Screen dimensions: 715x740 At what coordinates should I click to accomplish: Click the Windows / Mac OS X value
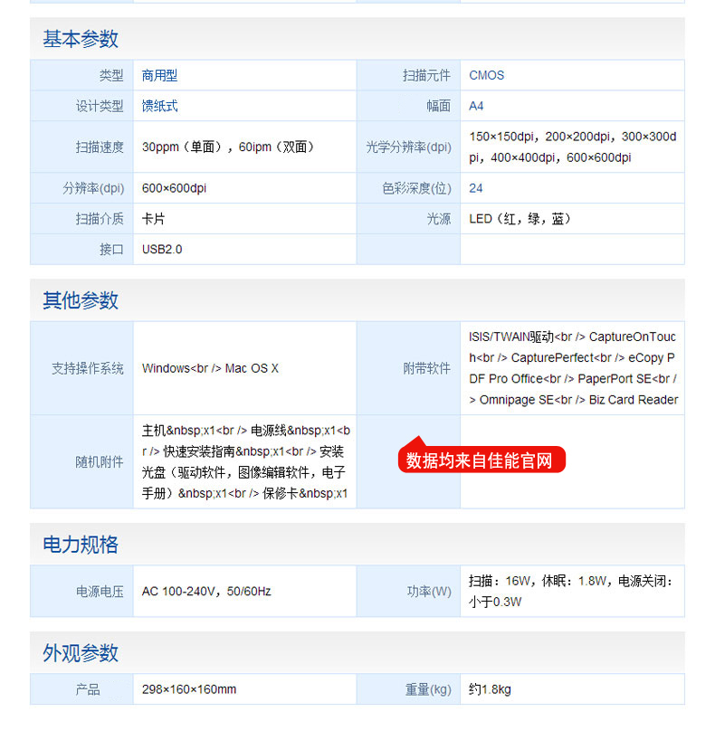pyautogui.click(x=210, y=368)
